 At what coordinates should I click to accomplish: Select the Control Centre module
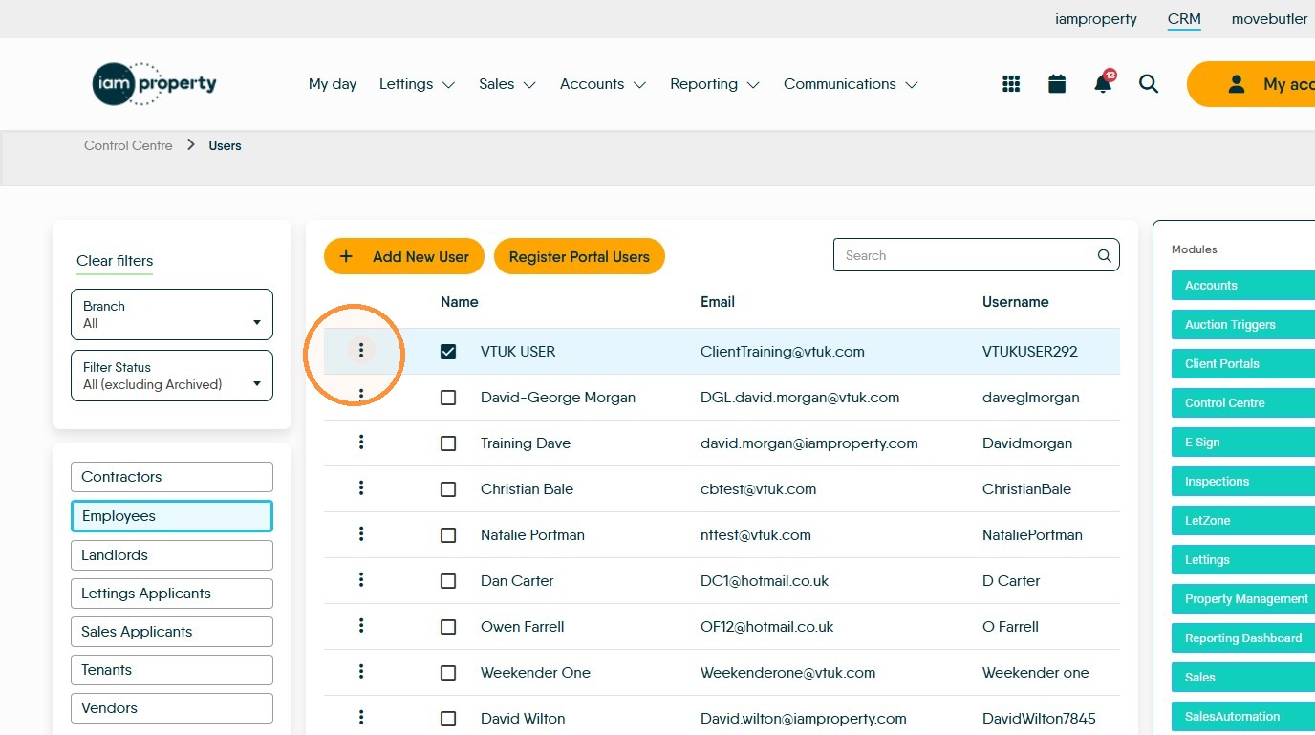click(1243, 403)
